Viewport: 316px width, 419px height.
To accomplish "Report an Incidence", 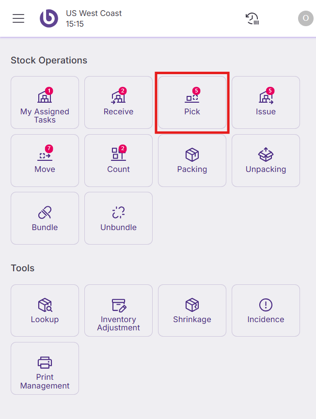I will click(266, 310).
